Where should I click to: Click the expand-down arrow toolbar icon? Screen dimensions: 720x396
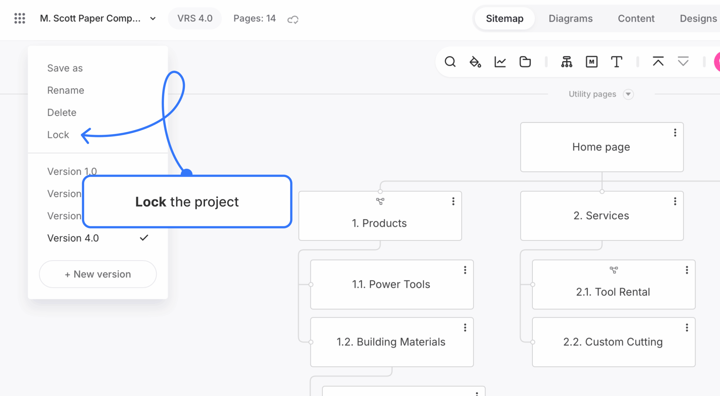683,61
